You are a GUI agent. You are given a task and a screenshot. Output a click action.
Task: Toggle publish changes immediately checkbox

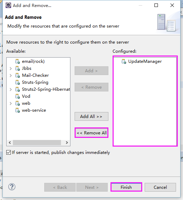click(x=8, y=153)
